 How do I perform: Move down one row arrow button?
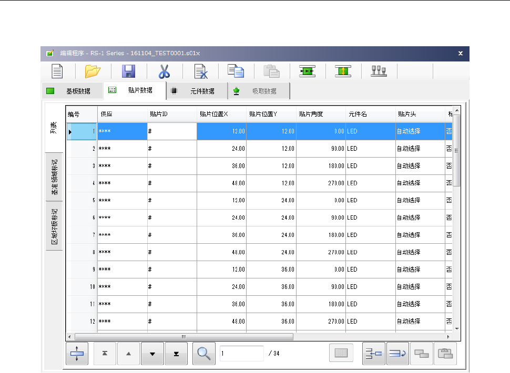(x=152, y=354)
